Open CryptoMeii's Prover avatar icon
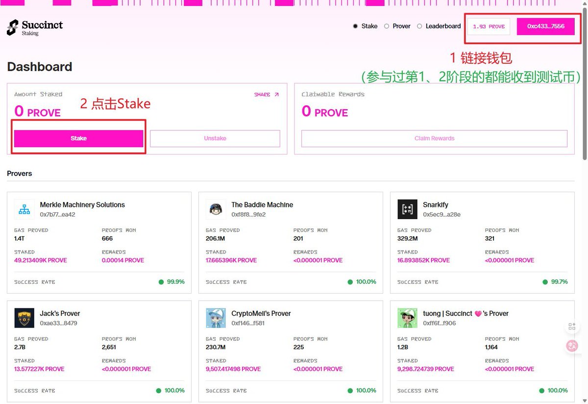Viewport: 588px width, 404px height. 216,318
